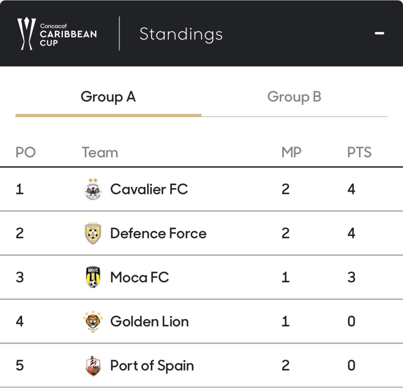Click the PO column header

pos(26,153)
